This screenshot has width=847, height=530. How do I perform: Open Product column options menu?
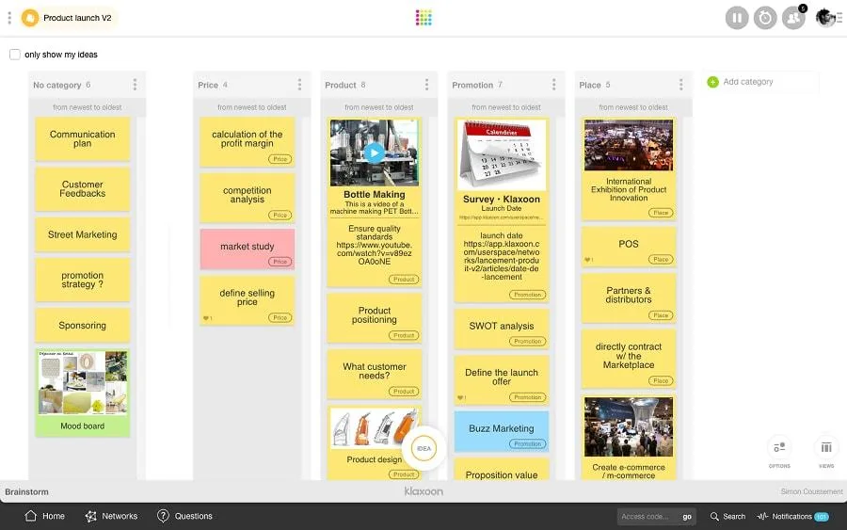pyautogui.click(x=426, y=85)
